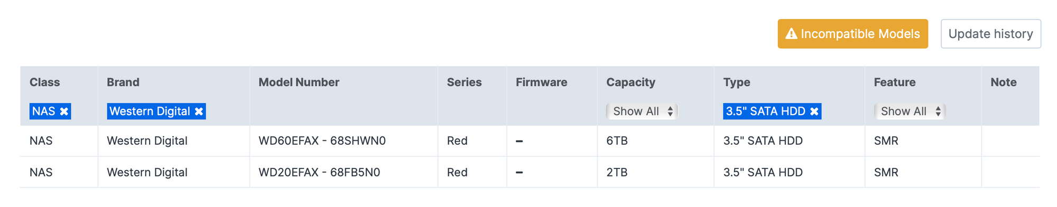The image size is (1057, 207).
Task: Click the warning triangle icon on Incompatible Models
Action: tap(791, 34)
